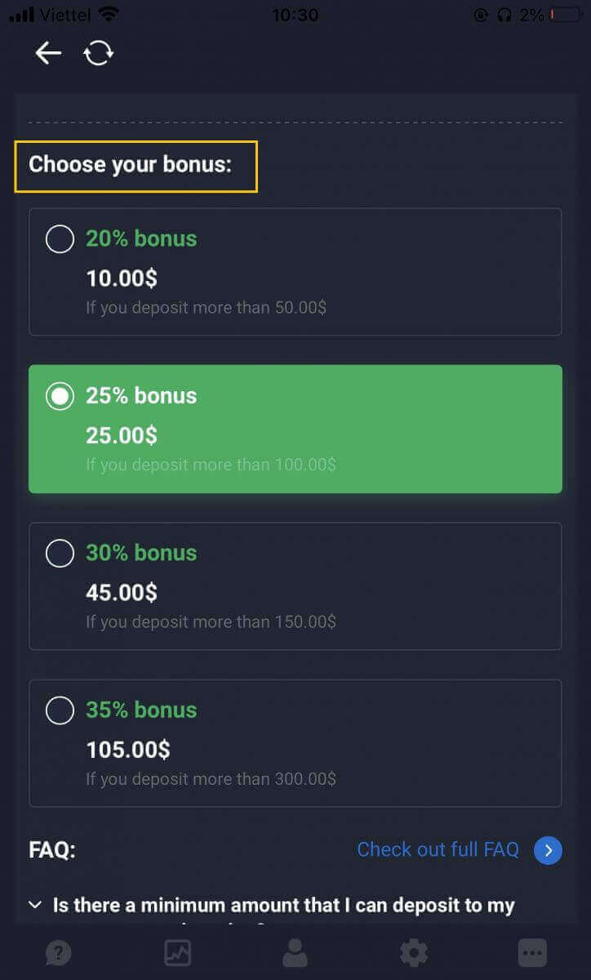591x980 pixels.
Task: Tap the 45.00$ bonus amount
Action: [x=122, y=592]
